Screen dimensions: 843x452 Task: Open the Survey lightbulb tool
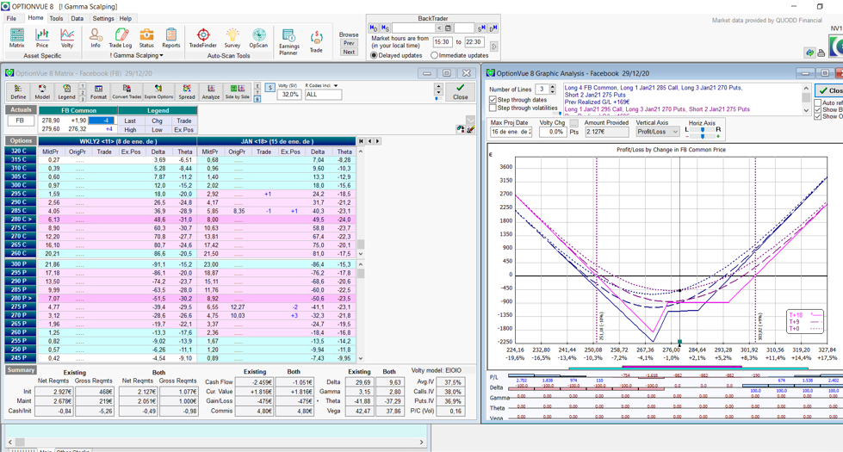click(x=232, y=38)
